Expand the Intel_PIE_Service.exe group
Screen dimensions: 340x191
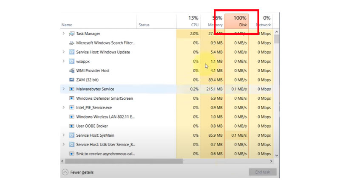click(63, 107)
